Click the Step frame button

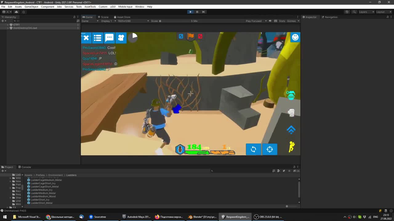(203, 12)
